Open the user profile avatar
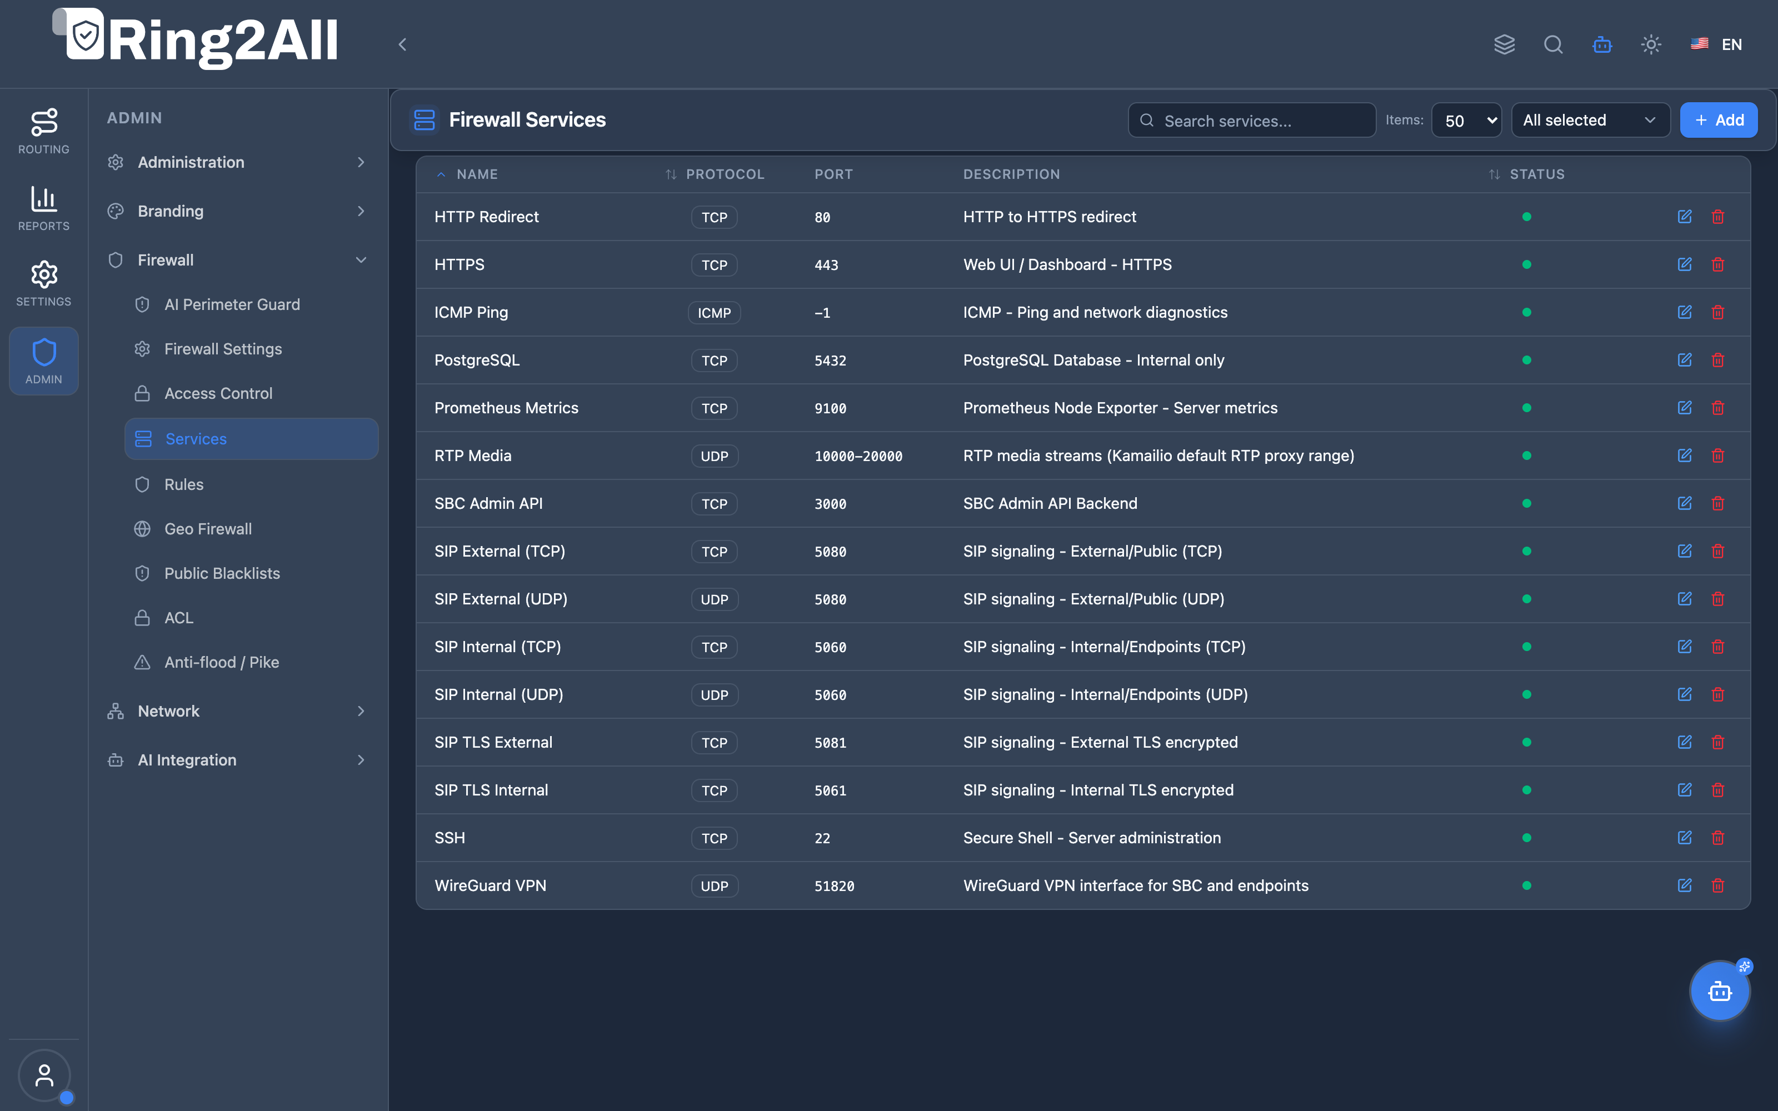This screenshot has width=1778, height=1111. pos(44,1076)
